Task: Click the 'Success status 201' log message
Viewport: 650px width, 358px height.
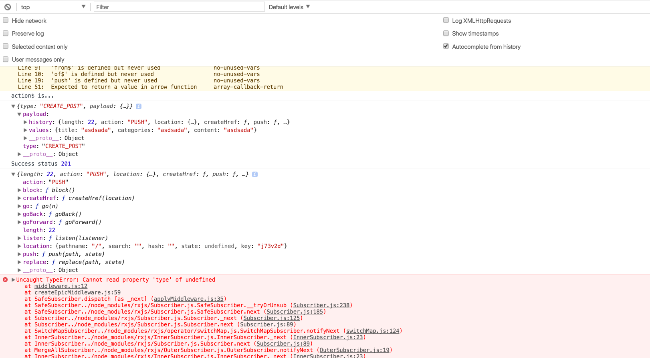Action: pos(41,164)
